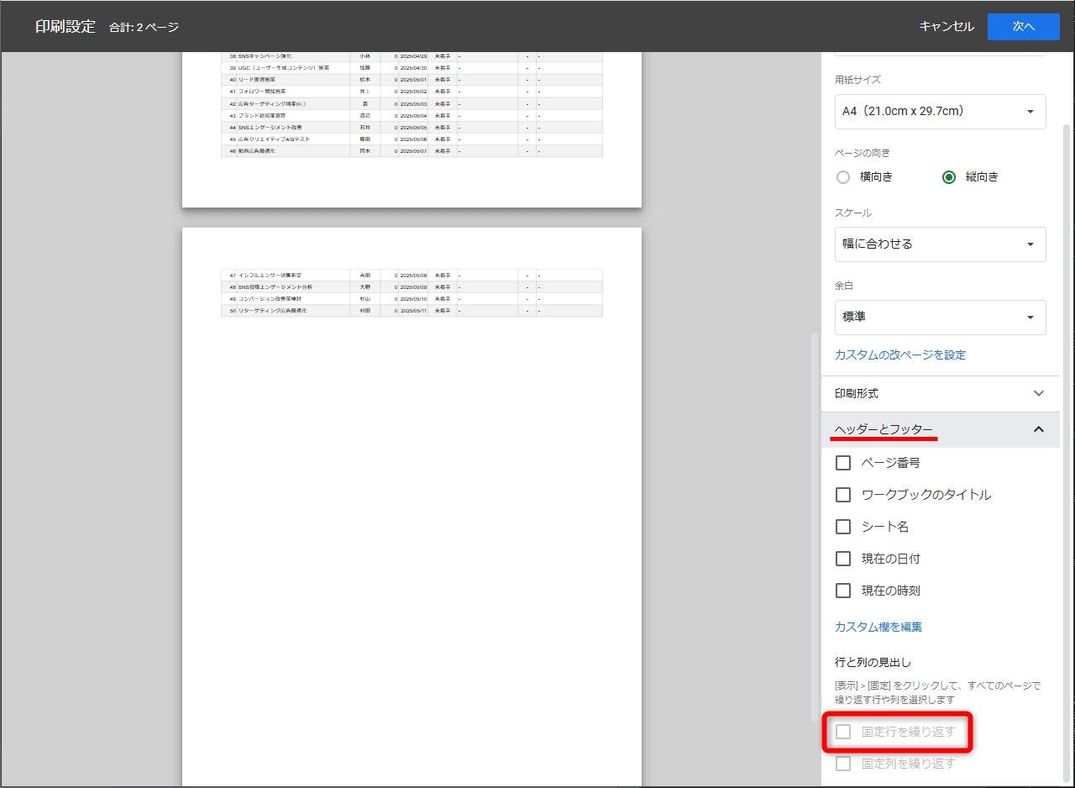This screenshot has height=788, width=1075.
Task: Click the カスタムの改ページを設定 link
Action: click(x=899, y=355)
